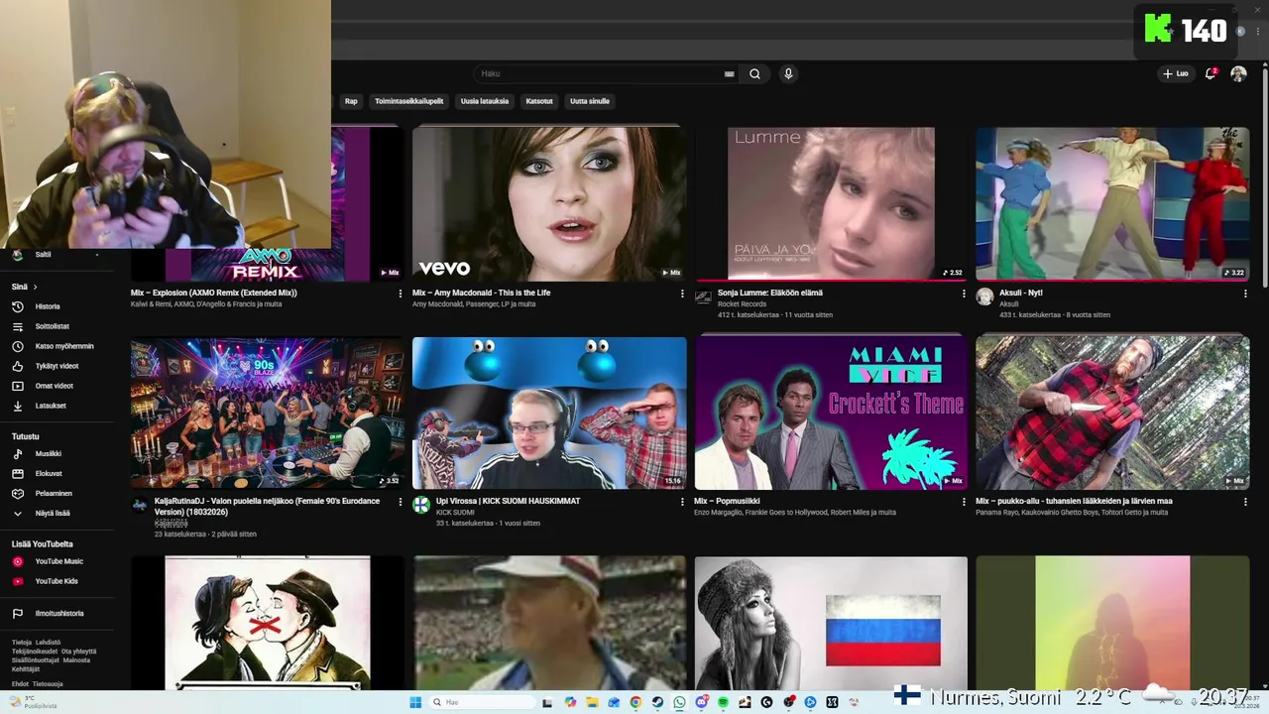The width and height of the screenshot is (1269, 714).
Task: Open Tekijänoikeudet footer link
Action: (35, 652)
